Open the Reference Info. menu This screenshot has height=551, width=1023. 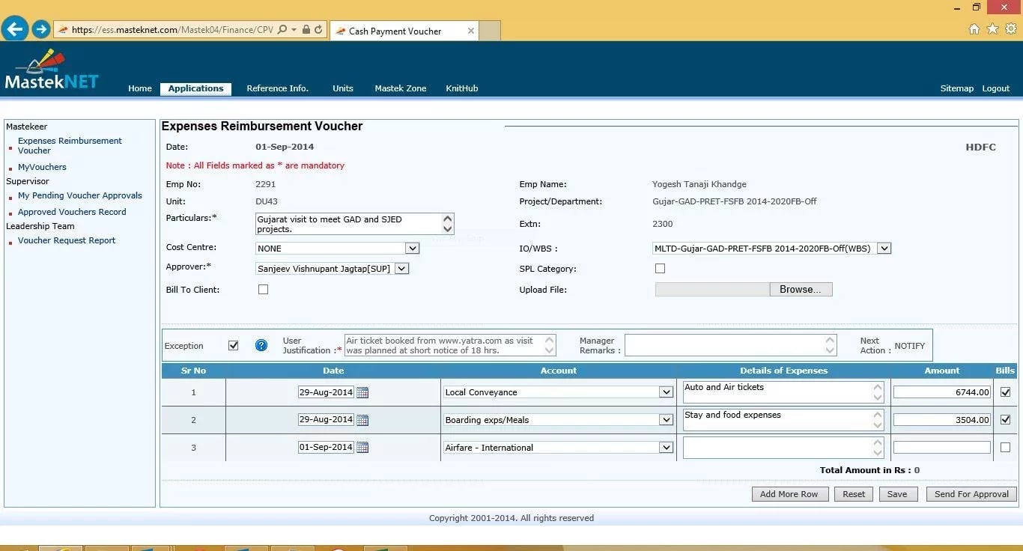pyautogui.click(x=277, y=88)
